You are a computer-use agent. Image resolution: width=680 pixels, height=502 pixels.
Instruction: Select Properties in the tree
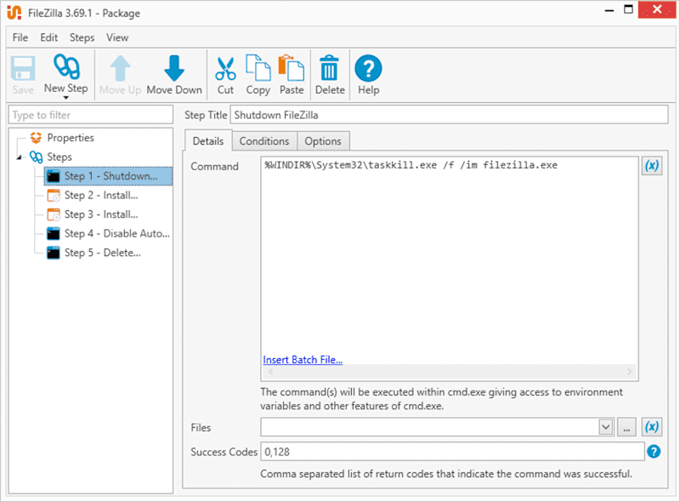point(71,138)
